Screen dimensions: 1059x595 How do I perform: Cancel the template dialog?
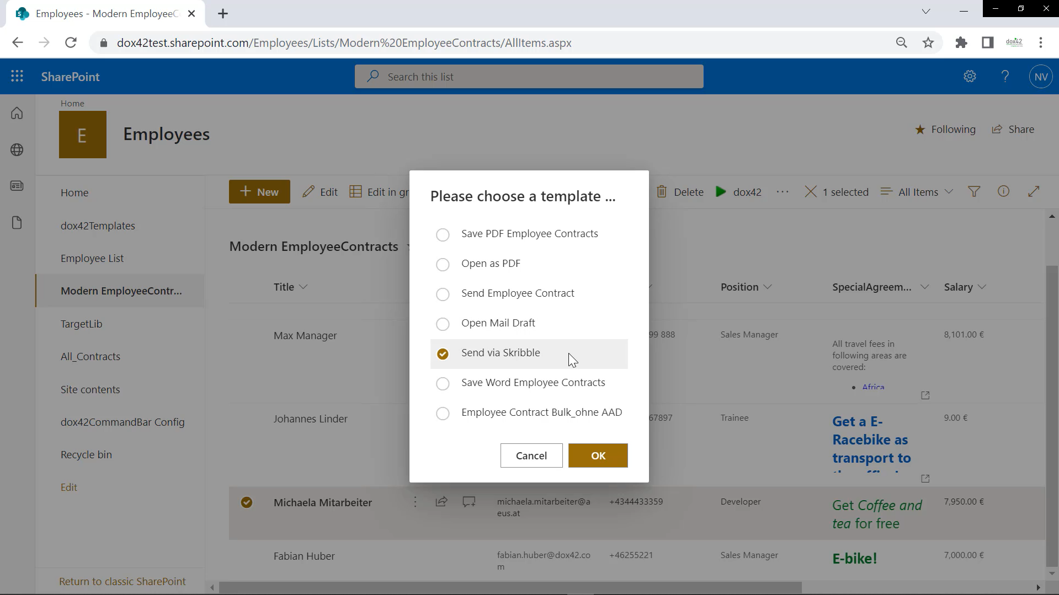pyautogui.click(x=531, y=455)
